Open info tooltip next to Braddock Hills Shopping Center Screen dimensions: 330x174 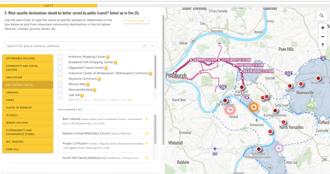coord(115,62)
